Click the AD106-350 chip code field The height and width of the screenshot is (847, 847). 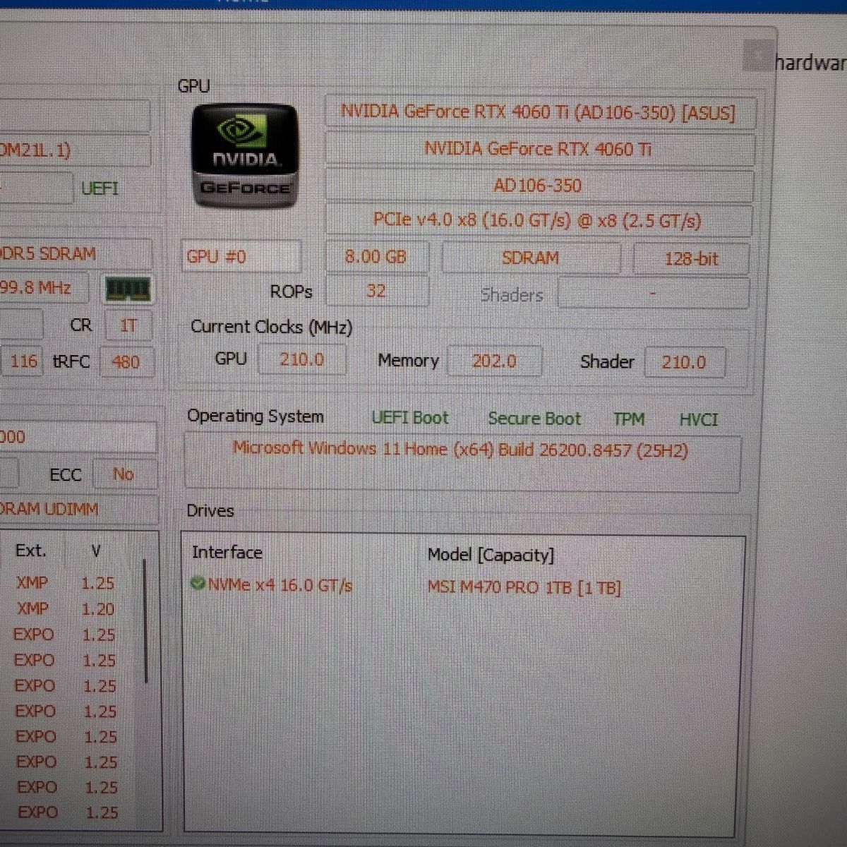(539, 186)
